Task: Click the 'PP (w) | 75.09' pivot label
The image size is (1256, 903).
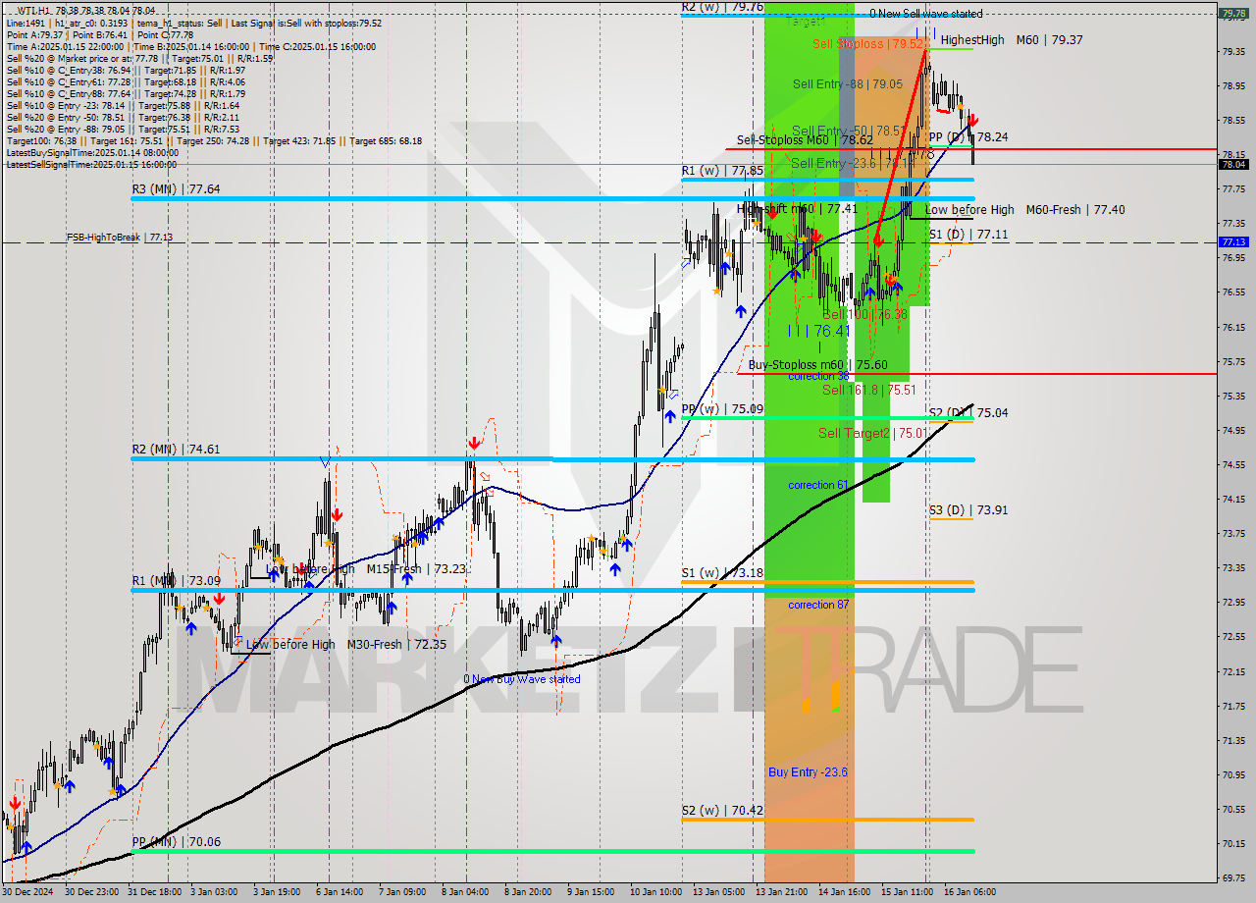Action: [722, 409]
